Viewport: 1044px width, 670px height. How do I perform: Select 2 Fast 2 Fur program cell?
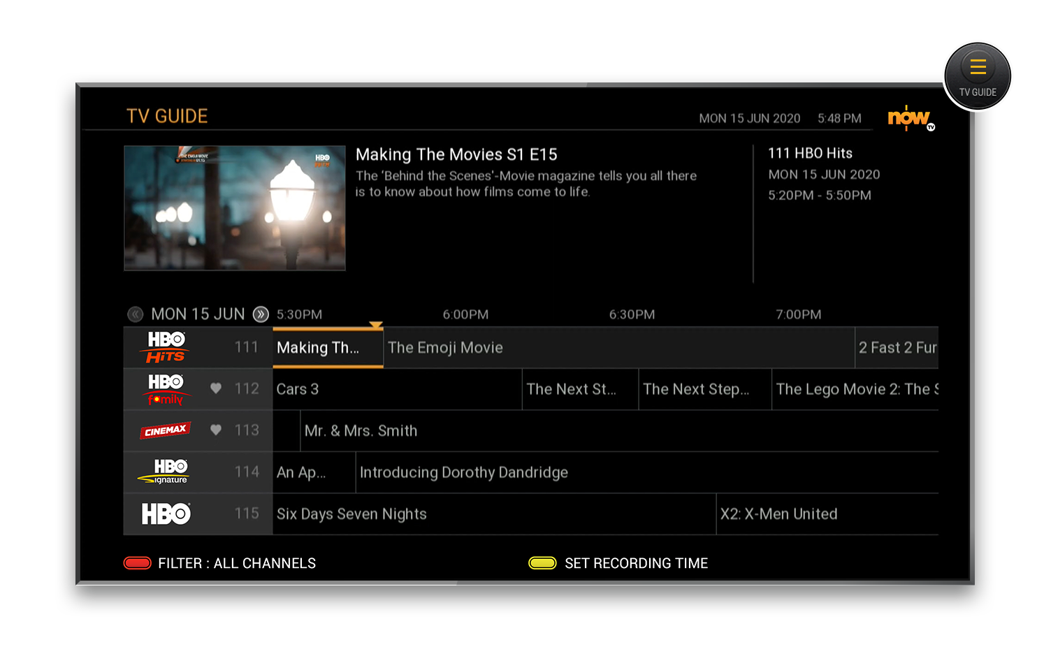pos(897,347)
